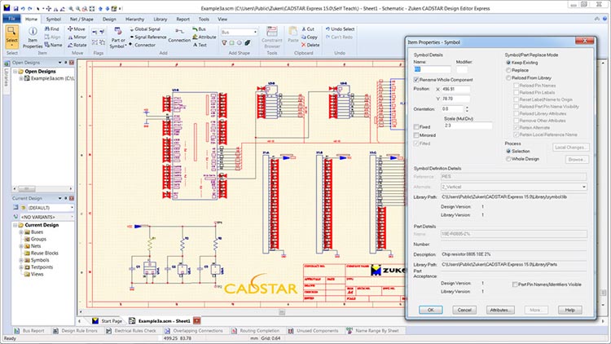Add a Connector from the ribbon
Image resolution: width=611 pixels, height=344 pixels.
(143, 45)
